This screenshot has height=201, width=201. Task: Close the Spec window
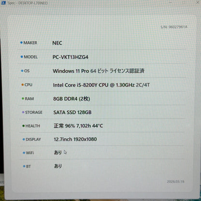pyautogui.click(x=198, y=2)
